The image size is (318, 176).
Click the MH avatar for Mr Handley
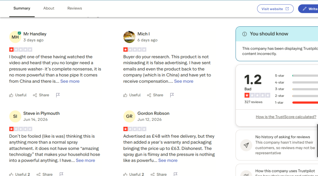click(x=15, y=37)
